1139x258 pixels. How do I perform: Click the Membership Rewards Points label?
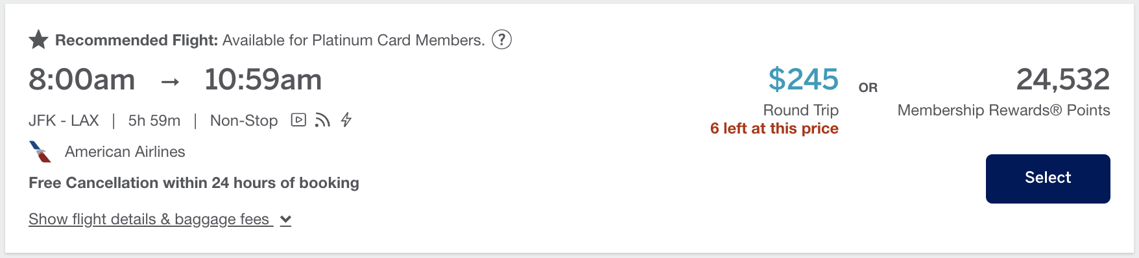click(x=1003, y=110)
